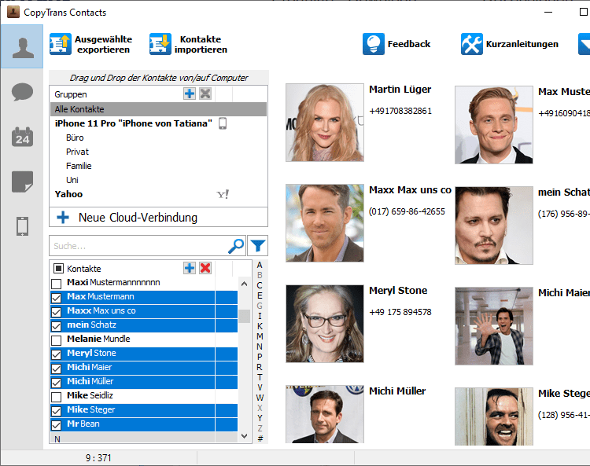The width and height of the screenshot is (590, 466).
Task: Jump to letter M in index
Action: coord(260,336)
